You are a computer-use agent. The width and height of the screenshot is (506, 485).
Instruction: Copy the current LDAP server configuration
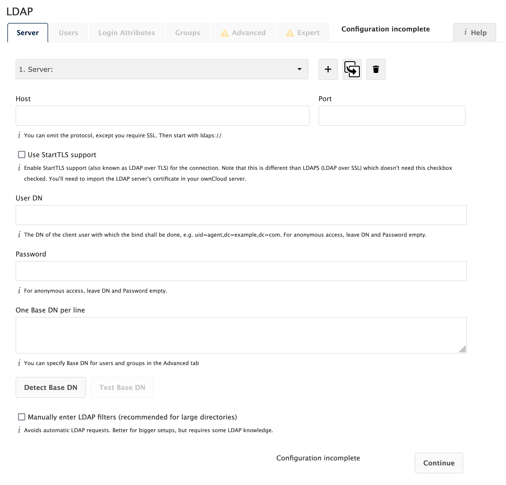point(352,69)
